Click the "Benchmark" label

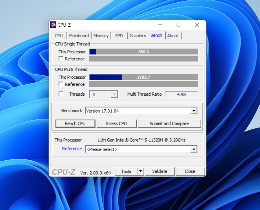72,111
